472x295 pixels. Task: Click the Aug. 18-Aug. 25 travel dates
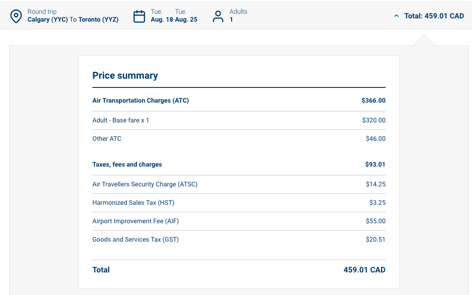(x=174, y=20)
